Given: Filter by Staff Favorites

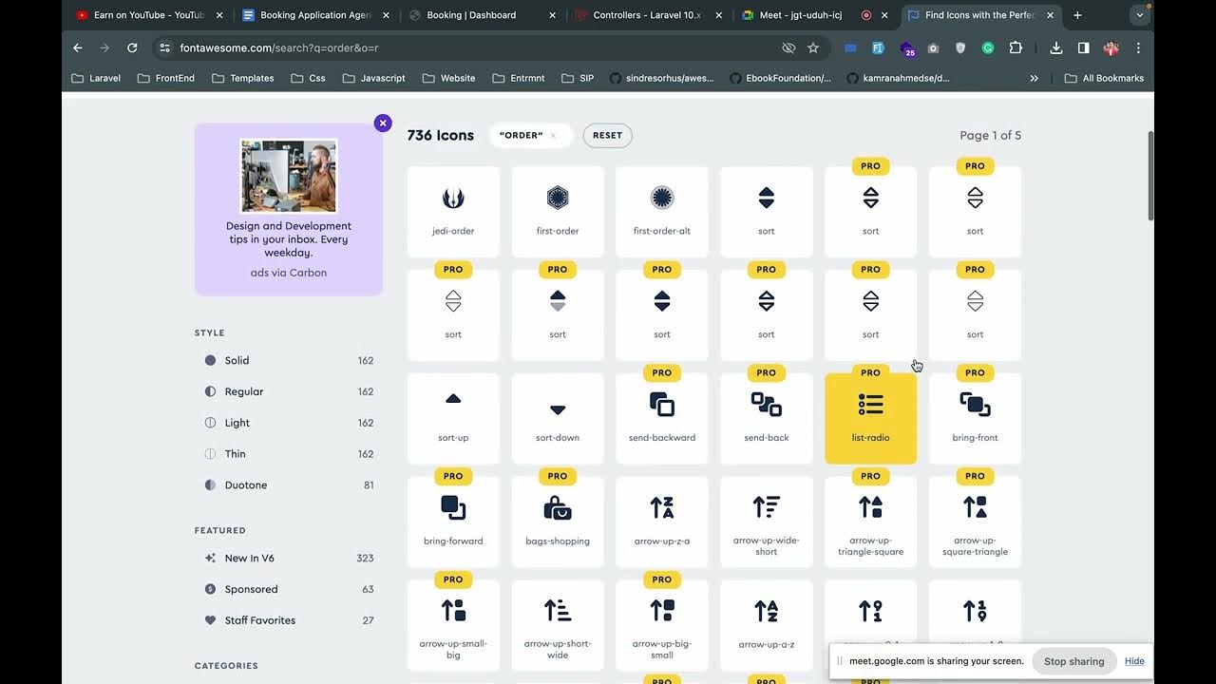Looking at the screenshot, I should (x=289, y=620).
